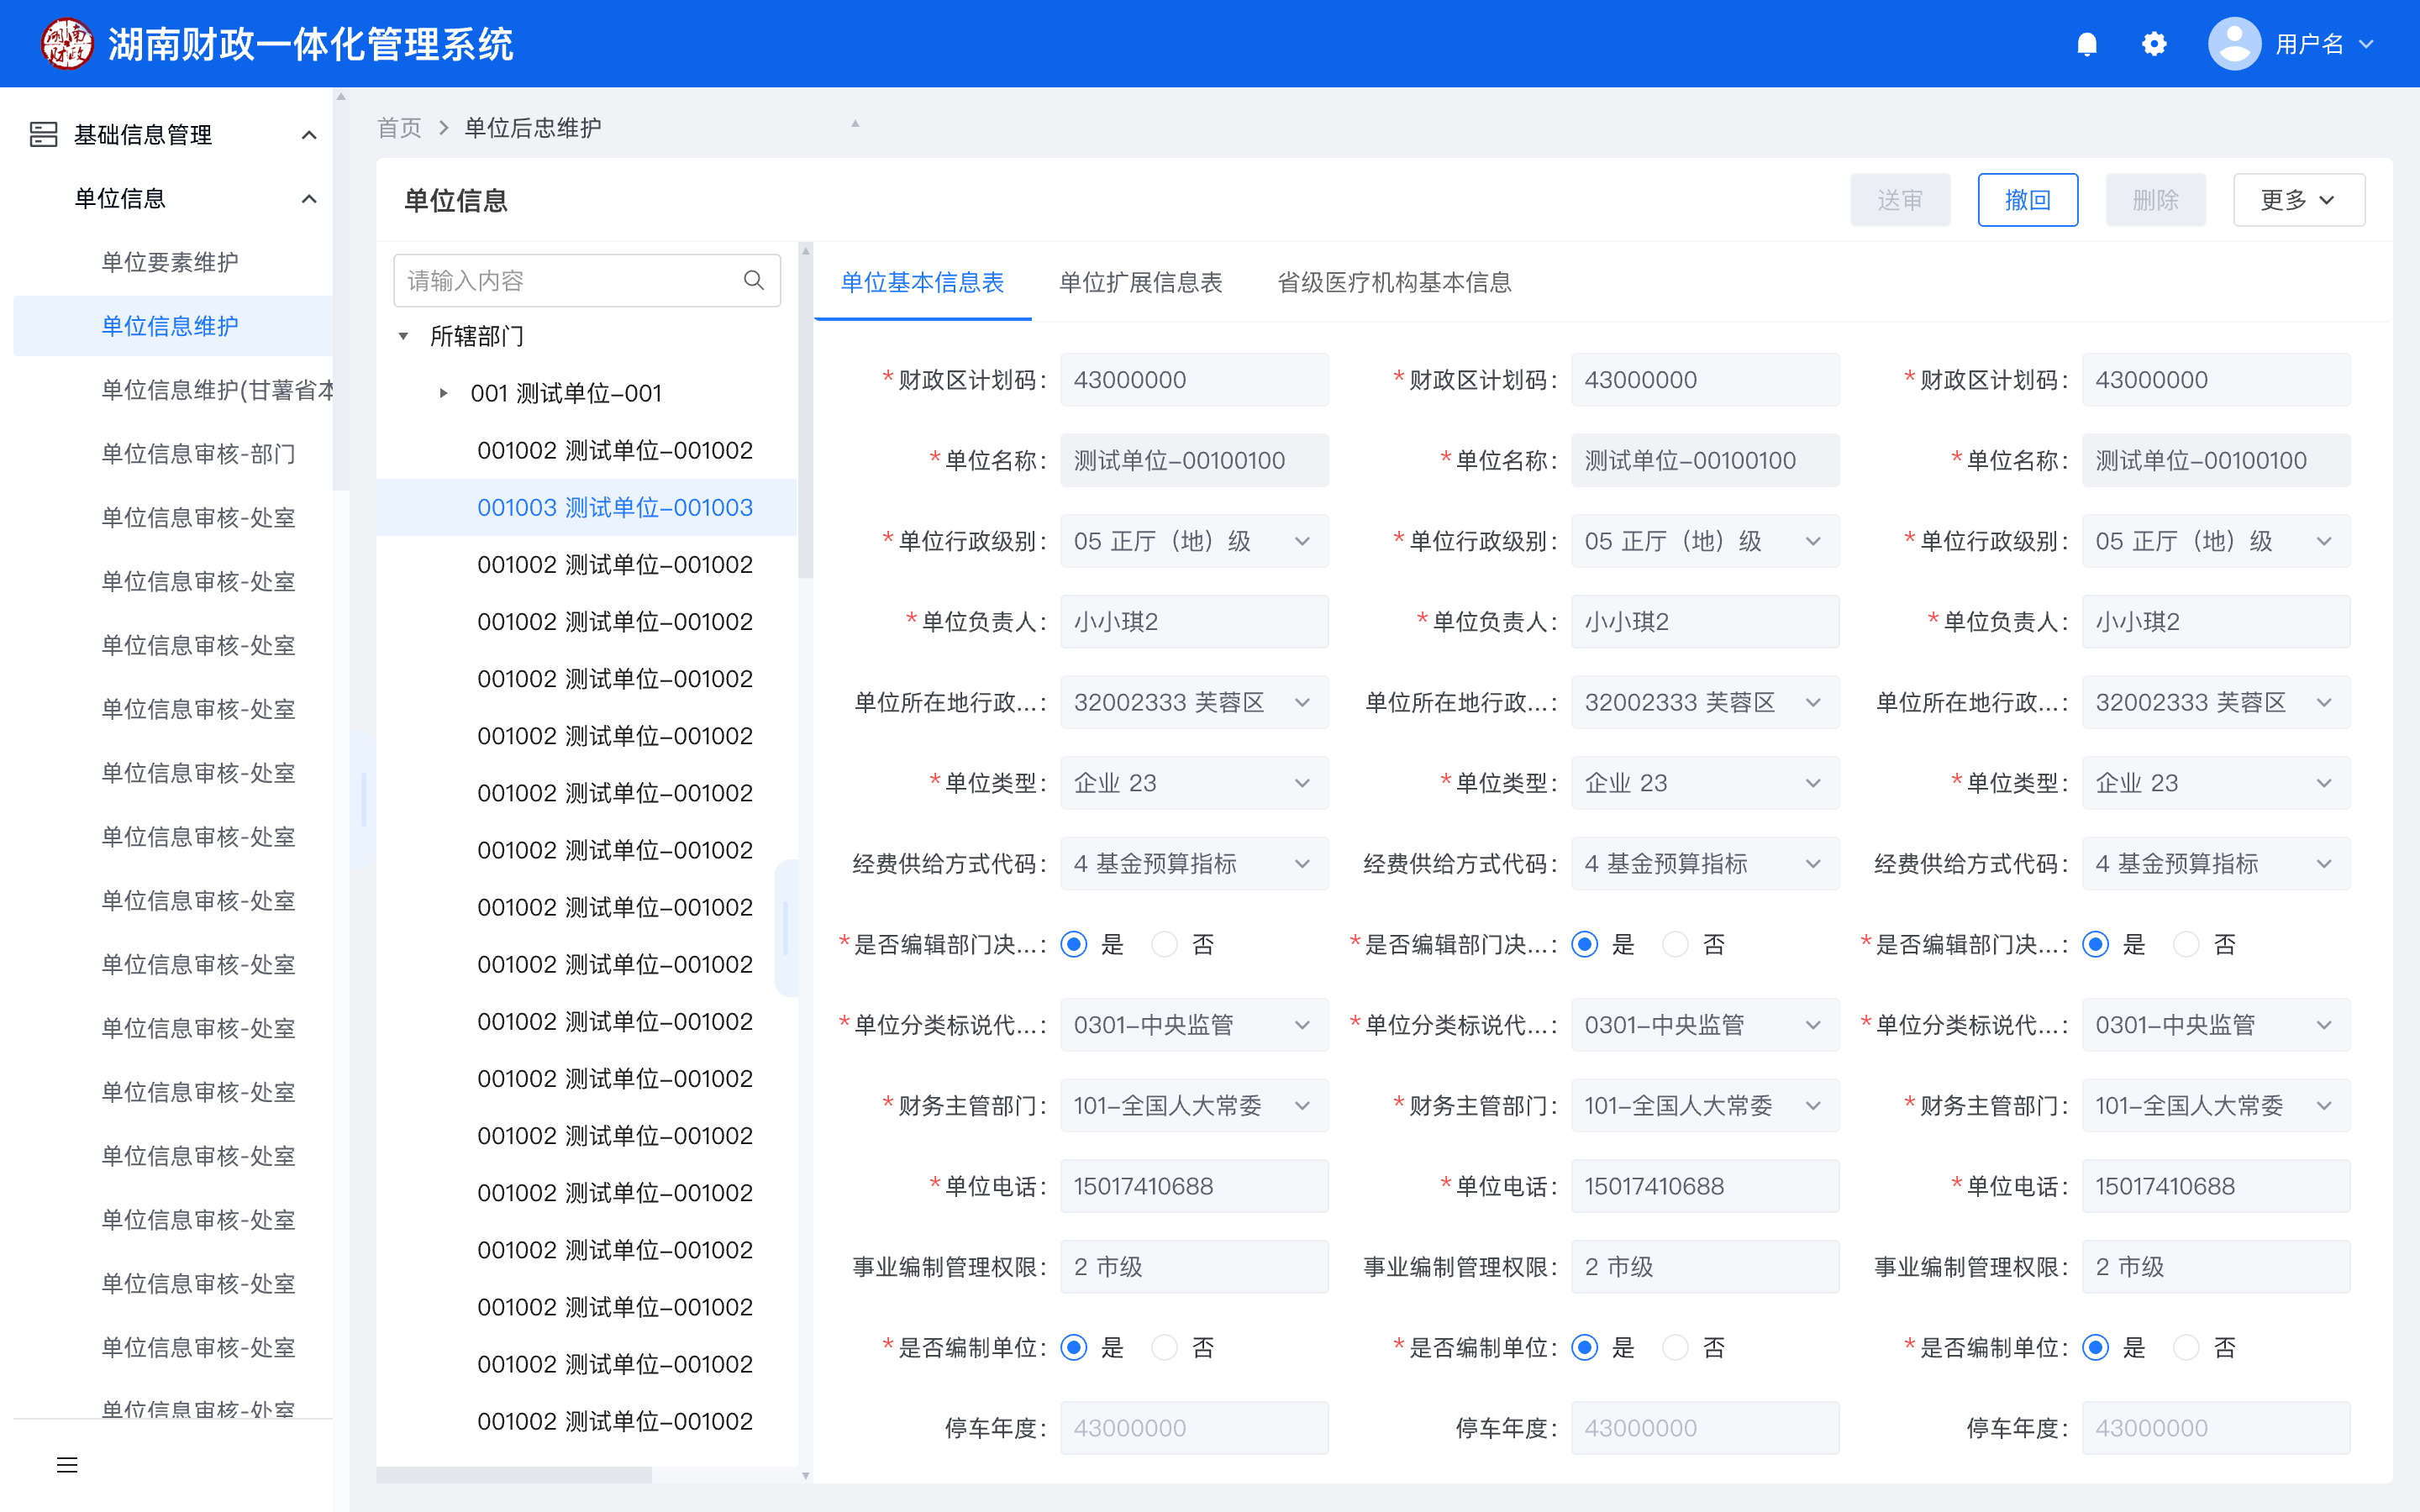Click the 撤回 button
Screen dimensions: 2420x1512
coord(2027,200)
